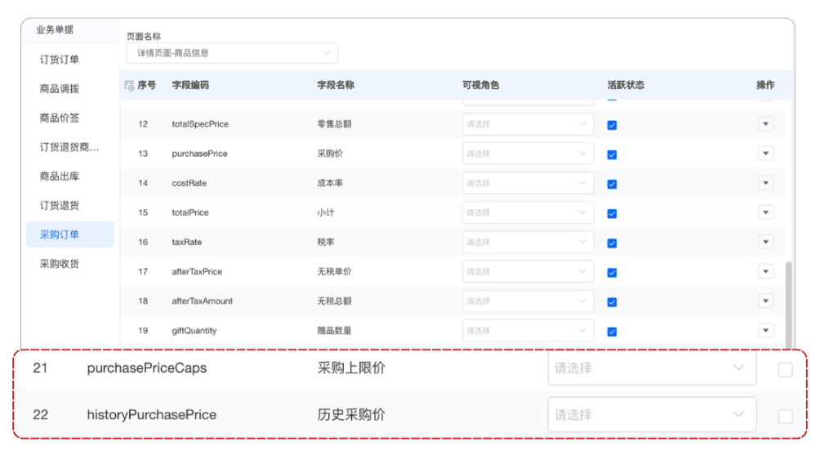This screenshot has width=820, height=460.
Task: Enable active status for historyPurchasePrice
Action: (785, 417)
